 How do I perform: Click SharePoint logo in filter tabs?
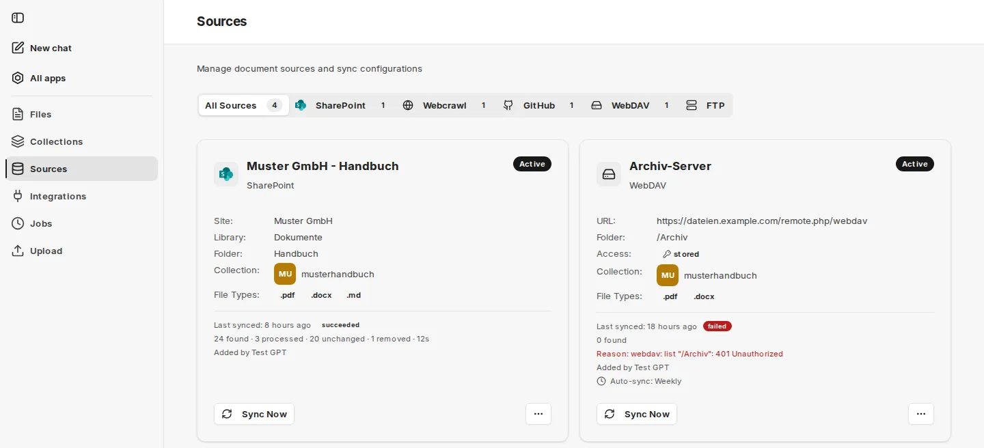click(x=301, y=105)
